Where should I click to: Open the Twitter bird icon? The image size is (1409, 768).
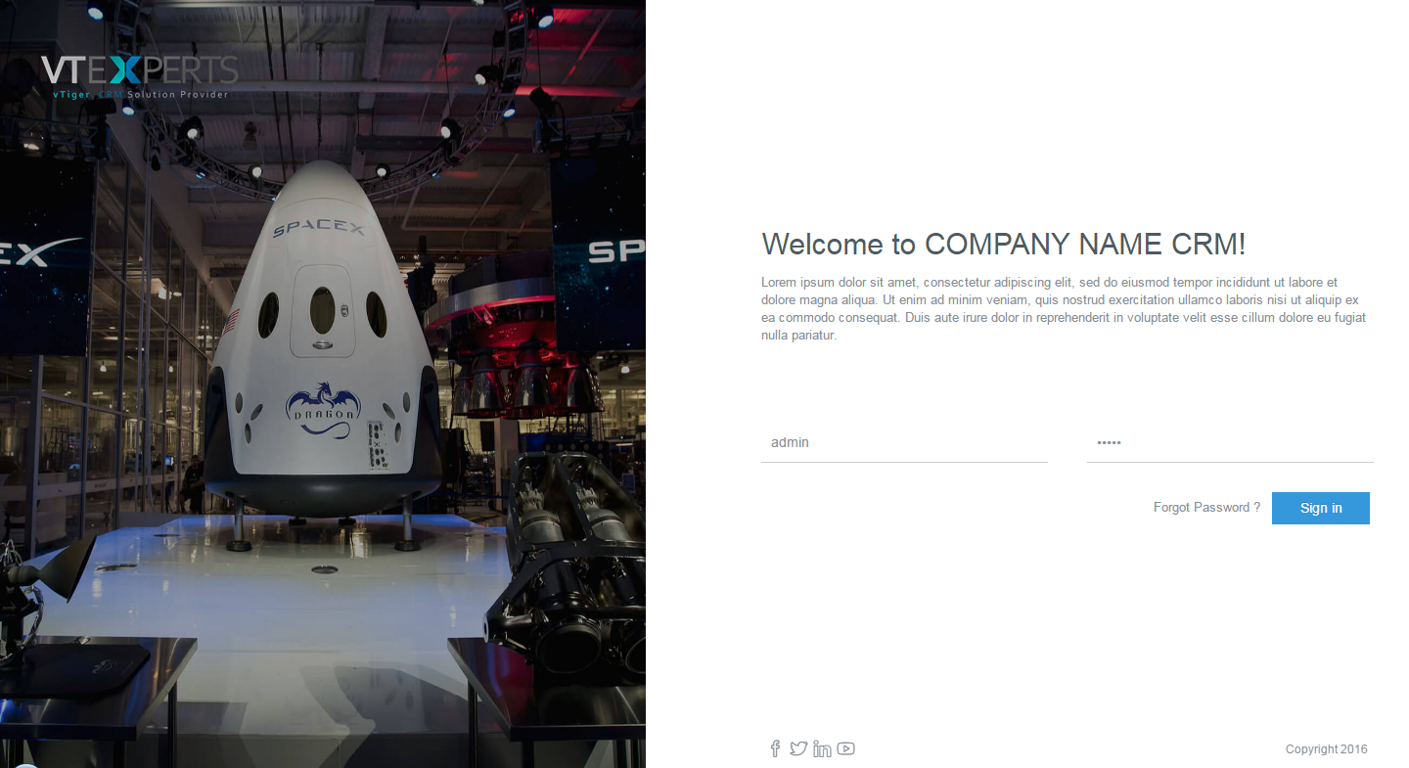[798, 748]
